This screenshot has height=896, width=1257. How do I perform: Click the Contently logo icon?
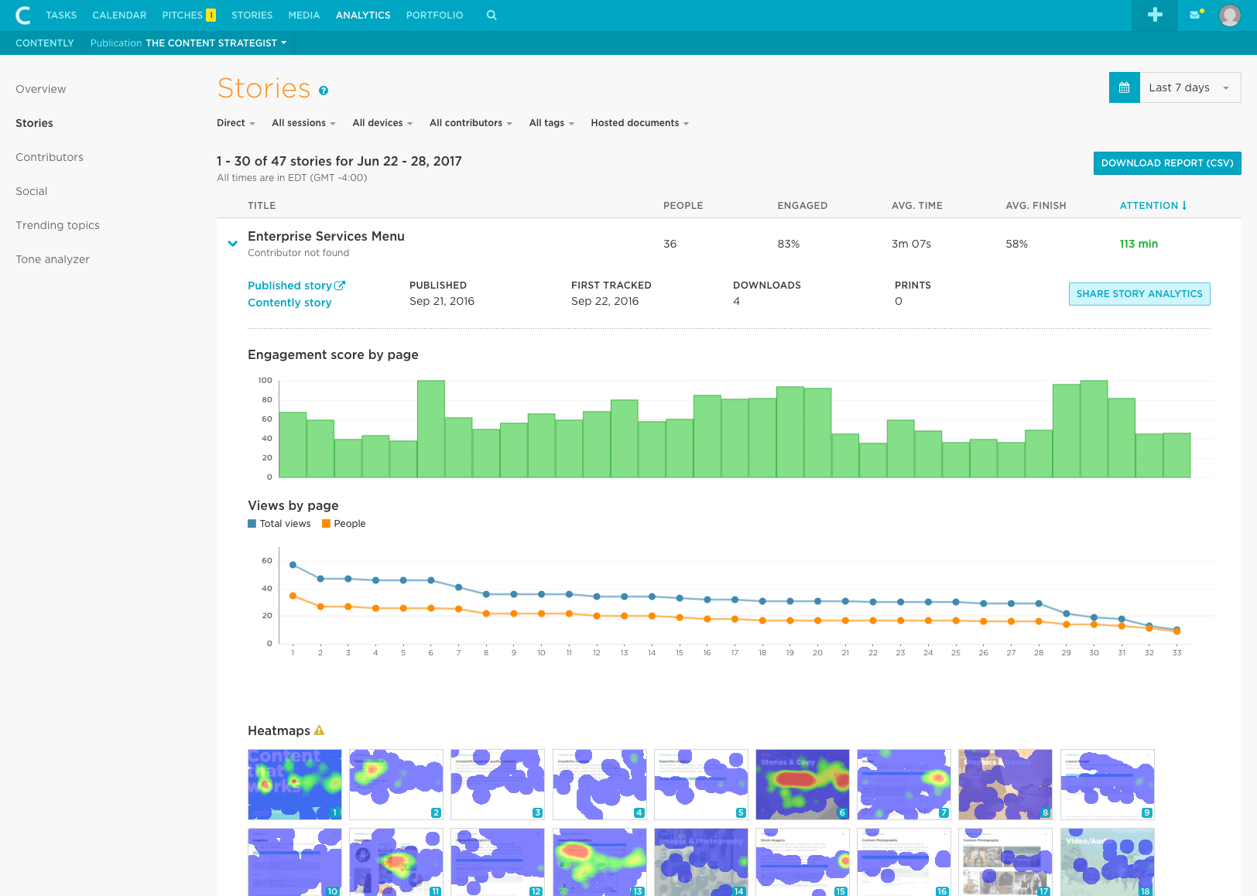(23, 15)
